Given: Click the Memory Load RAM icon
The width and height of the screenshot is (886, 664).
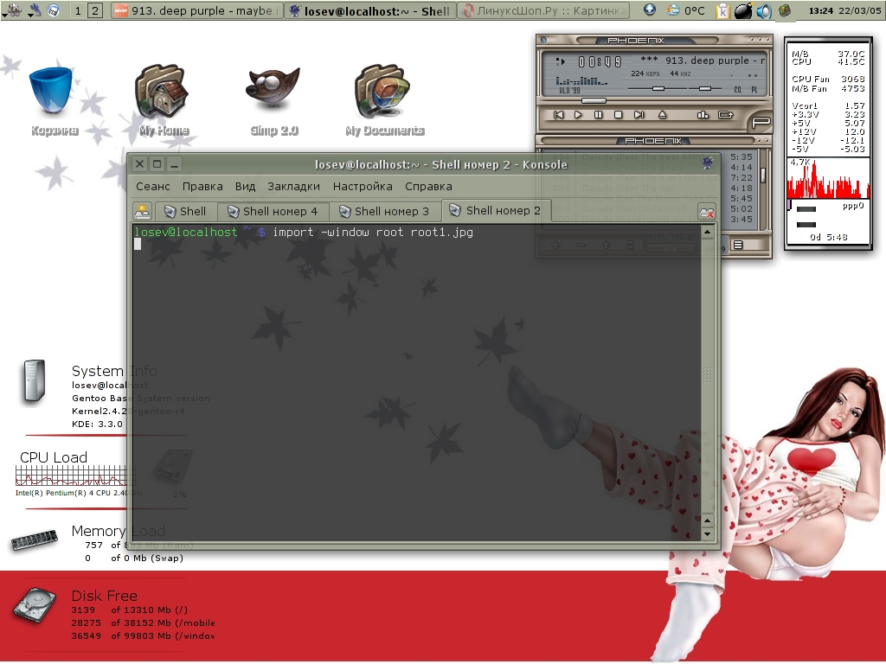Looking at the screenshot, I should coord(35,539).
